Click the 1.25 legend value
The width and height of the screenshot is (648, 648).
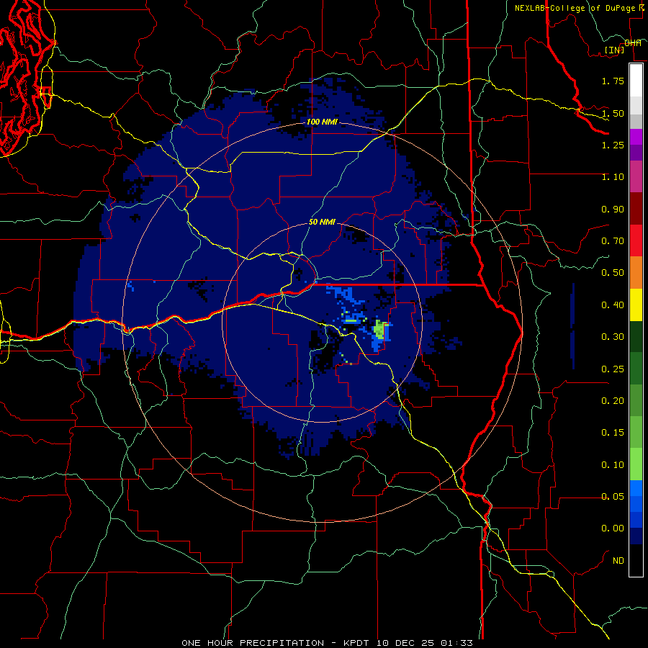click(x=613, y=145)
